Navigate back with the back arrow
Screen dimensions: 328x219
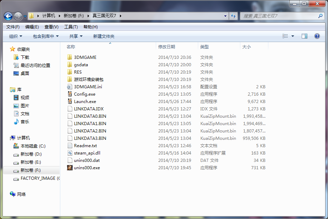8,16
